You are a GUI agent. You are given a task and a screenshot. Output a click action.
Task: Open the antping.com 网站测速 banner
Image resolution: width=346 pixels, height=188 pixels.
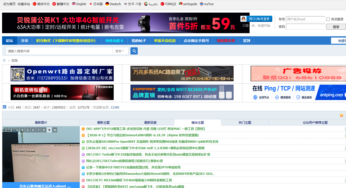pyautogui.click(x=298, y=92)
